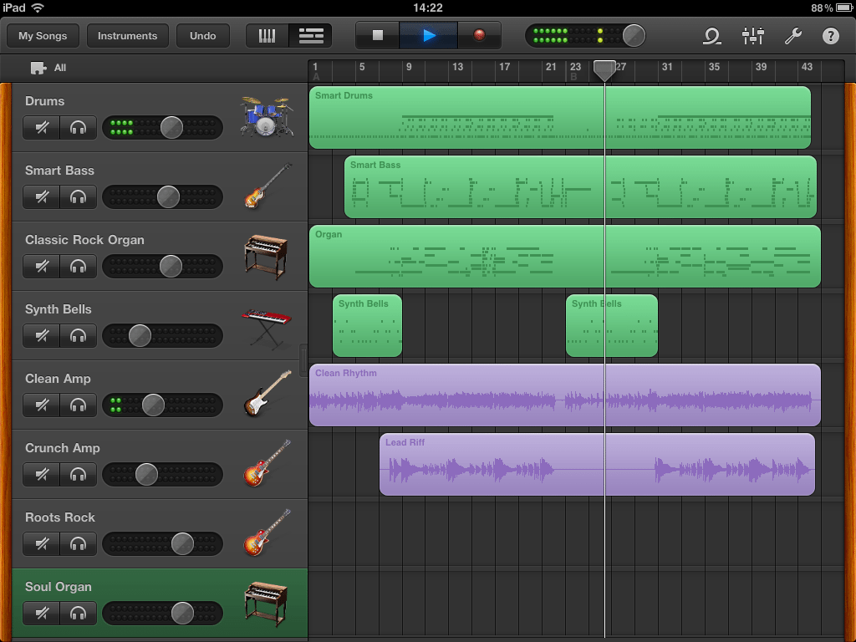Open song sections puzzle icon
The height and width of the screenshot is (642, 856).
[38, 68]
